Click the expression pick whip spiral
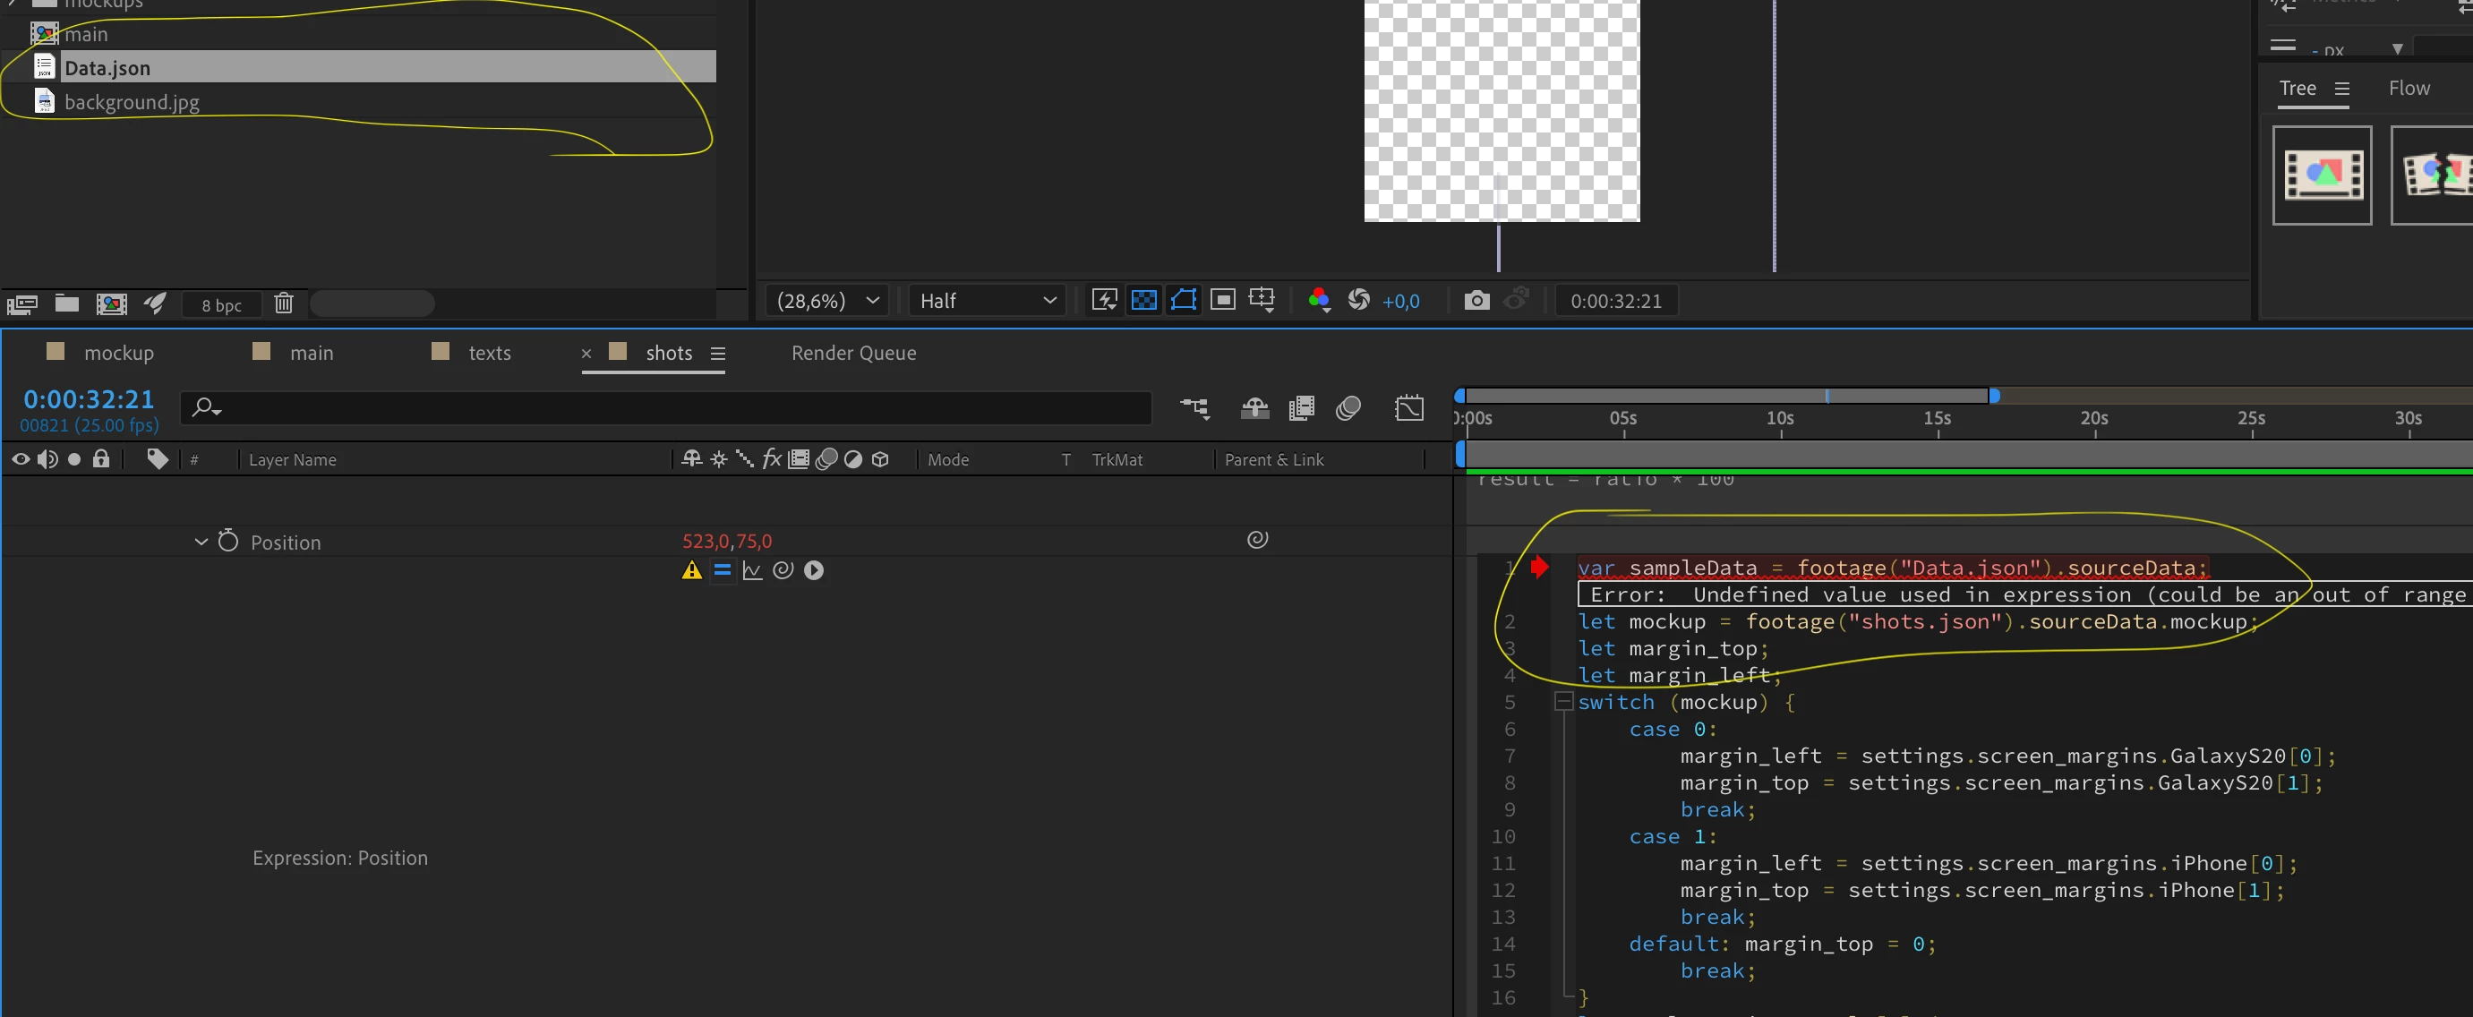Screen dimensions: 2473x1017 (x=783, y=570)
